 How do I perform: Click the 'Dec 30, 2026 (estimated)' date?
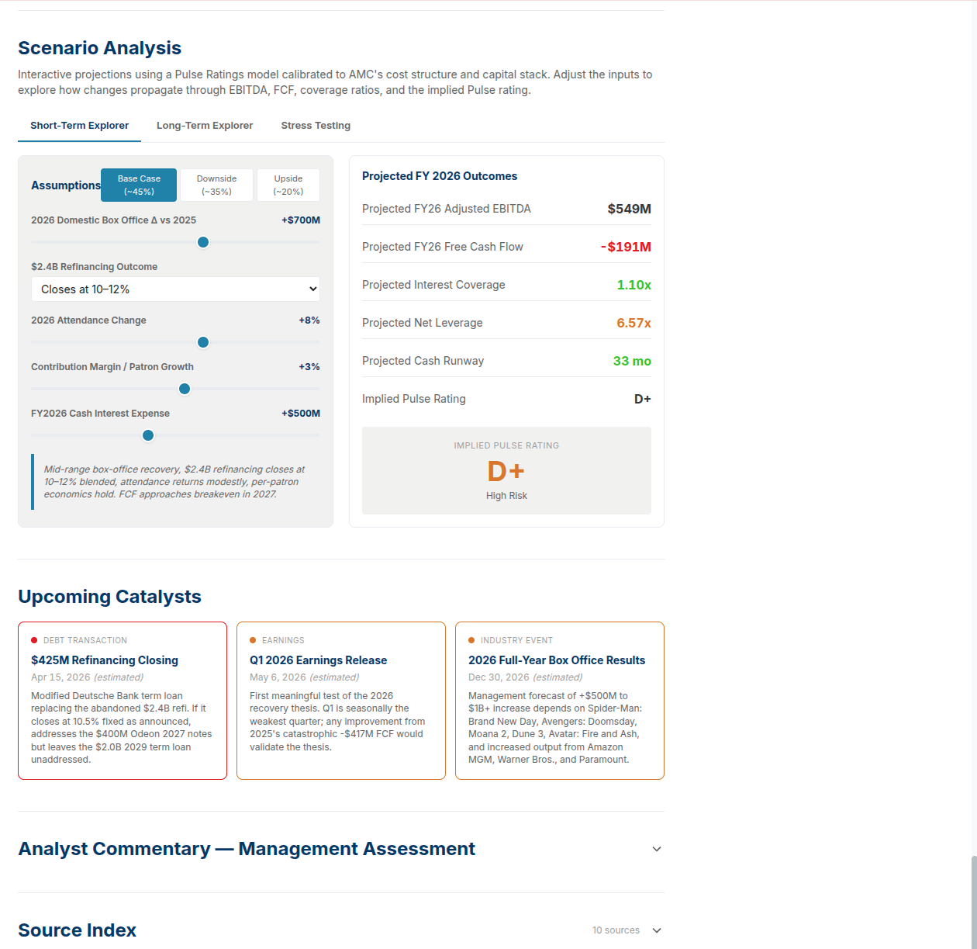click(525, 677)
